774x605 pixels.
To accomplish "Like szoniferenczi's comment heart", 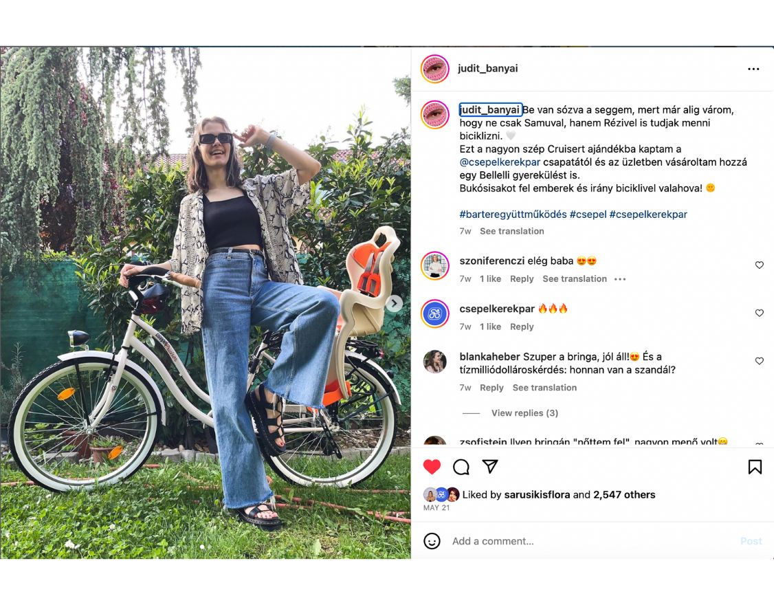I will (760, 265).
